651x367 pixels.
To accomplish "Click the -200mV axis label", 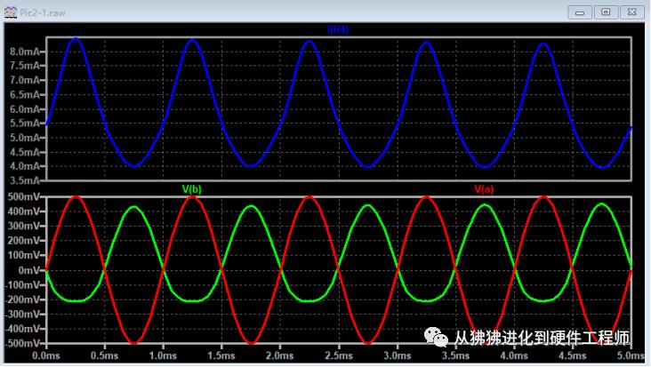I will pyautogui.click(x=22, y=299).
